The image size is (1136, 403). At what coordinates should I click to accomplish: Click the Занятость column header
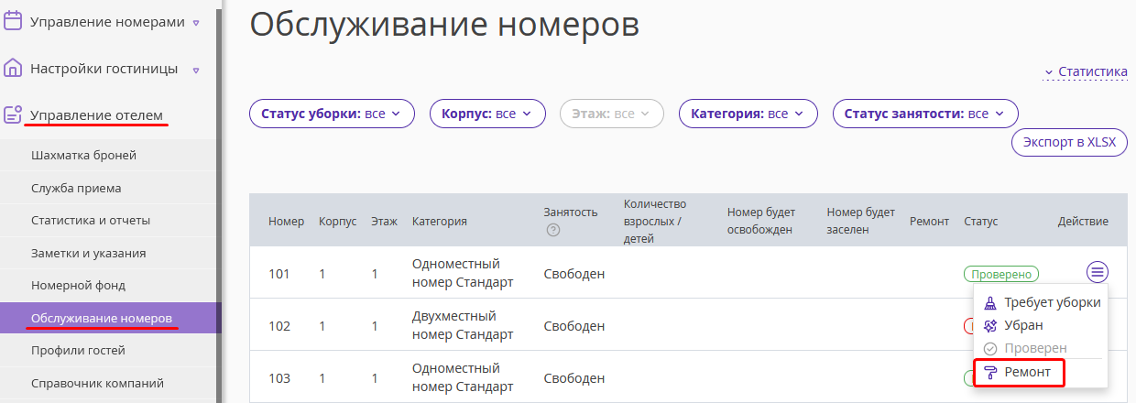tap(571, 212)
